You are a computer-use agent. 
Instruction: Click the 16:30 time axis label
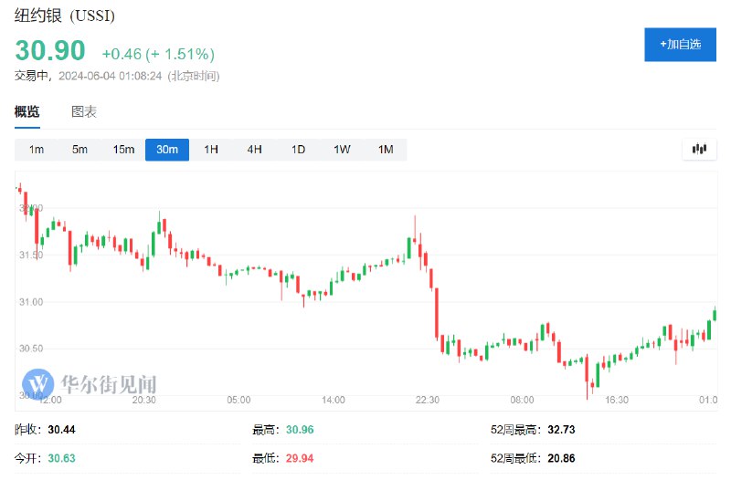[x=617, y=400]
